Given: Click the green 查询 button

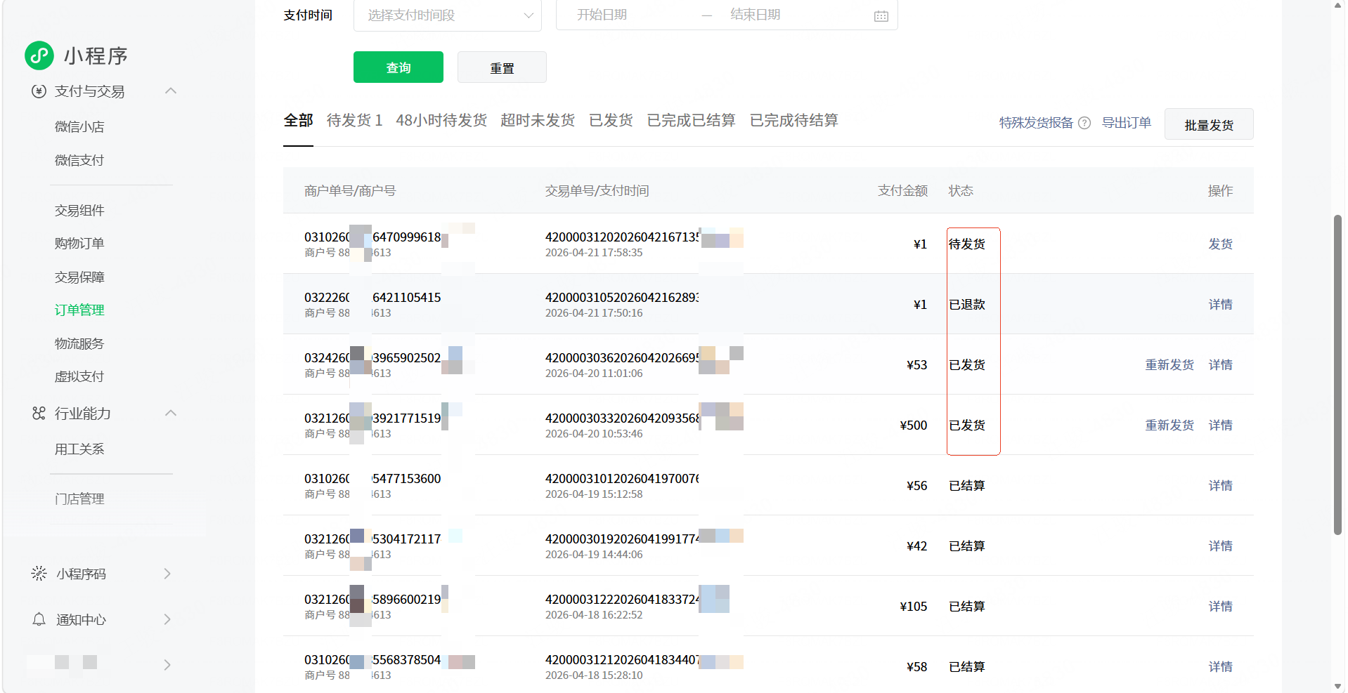Looking at the screenshot, I should (x=398, y=67).
